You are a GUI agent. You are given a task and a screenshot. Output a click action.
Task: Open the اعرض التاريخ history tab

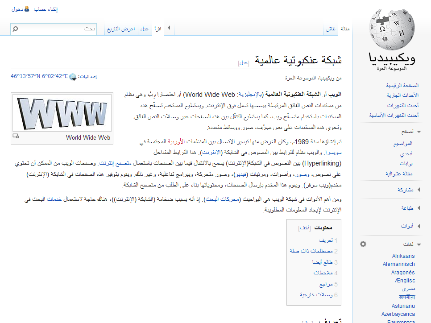tap(121, 29)
